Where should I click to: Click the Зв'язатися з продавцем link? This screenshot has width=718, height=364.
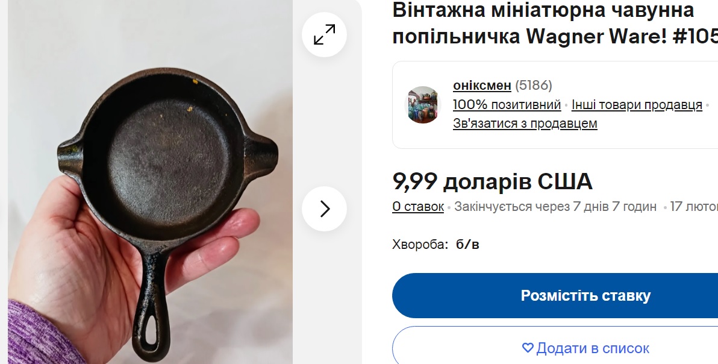pyautogui.click(x=525, y=124)
